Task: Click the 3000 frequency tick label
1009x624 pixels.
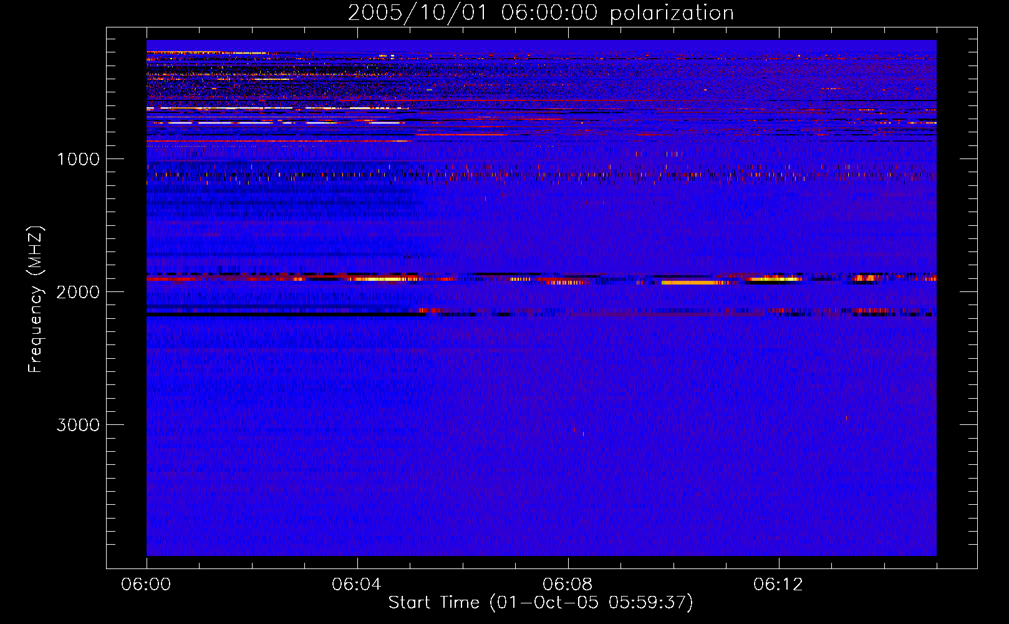Action: coord(78,425)
